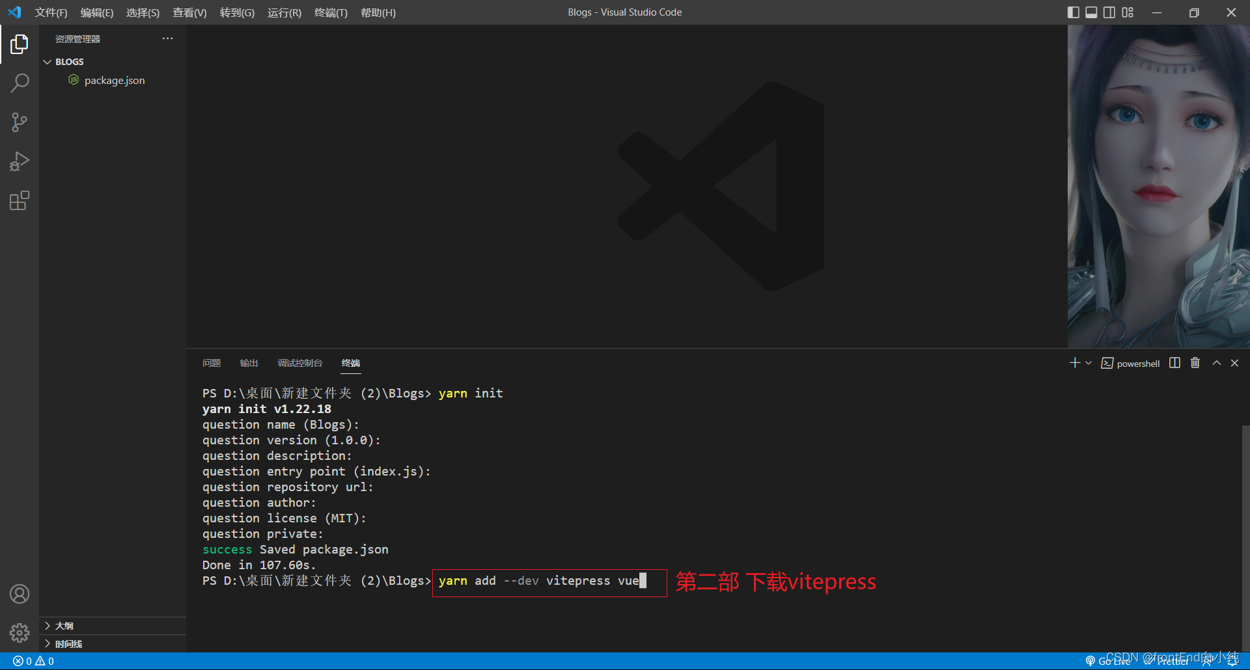Expand the 大纲 outline section
This screenshot has width=1250, height=670.
[113, 626]
